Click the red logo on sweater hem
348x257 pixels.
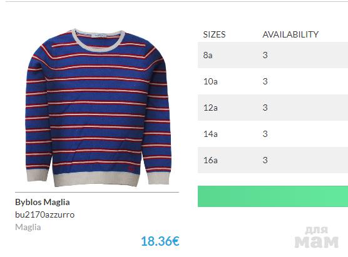click(131, 169)
